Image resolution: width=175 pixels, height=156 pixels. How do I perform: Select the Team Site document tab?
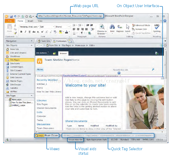click(44, 41)
